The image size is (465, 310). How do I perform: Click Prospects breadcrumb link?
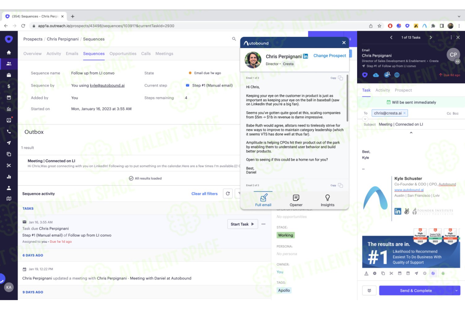point(33,39)
